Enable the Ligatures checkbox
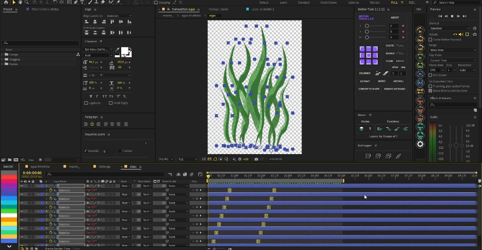The image size is (482, 250). click(x=86, y=103)
